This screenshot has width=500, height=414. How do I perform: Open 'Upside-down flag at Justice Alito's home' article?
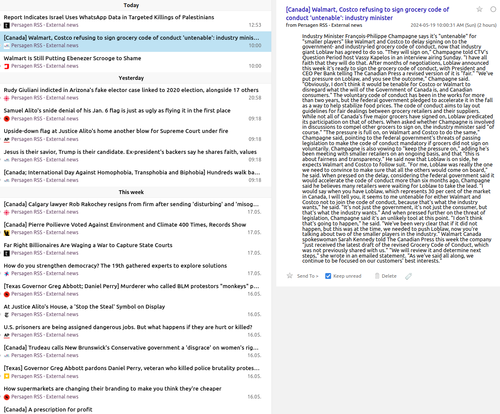(116, 131)
